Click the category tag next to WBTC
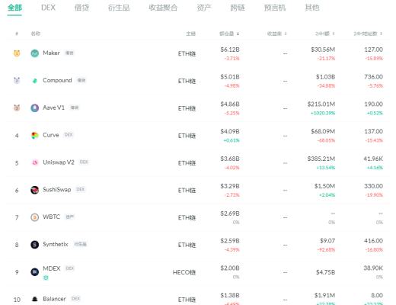 tap(70, 217)
